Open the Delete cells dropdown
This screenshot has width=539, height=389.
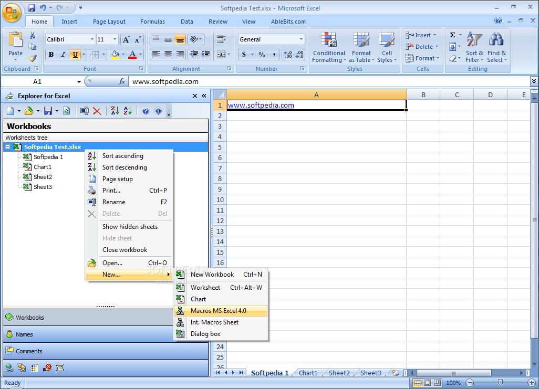pyautogui.click(x=437, y=47)
